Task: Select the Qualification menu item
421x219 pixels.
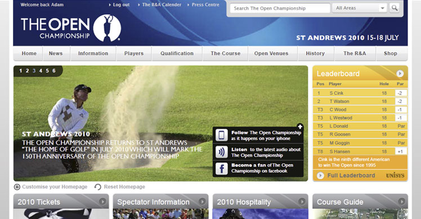Action: pos(177,53)
